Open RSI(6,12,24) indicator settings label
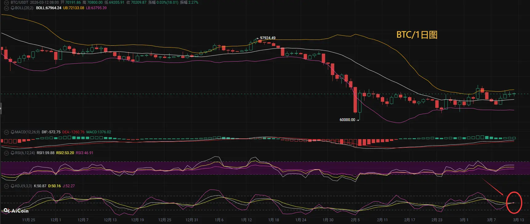Viewport: 530px width, 224px height. (x=25, y=153)
